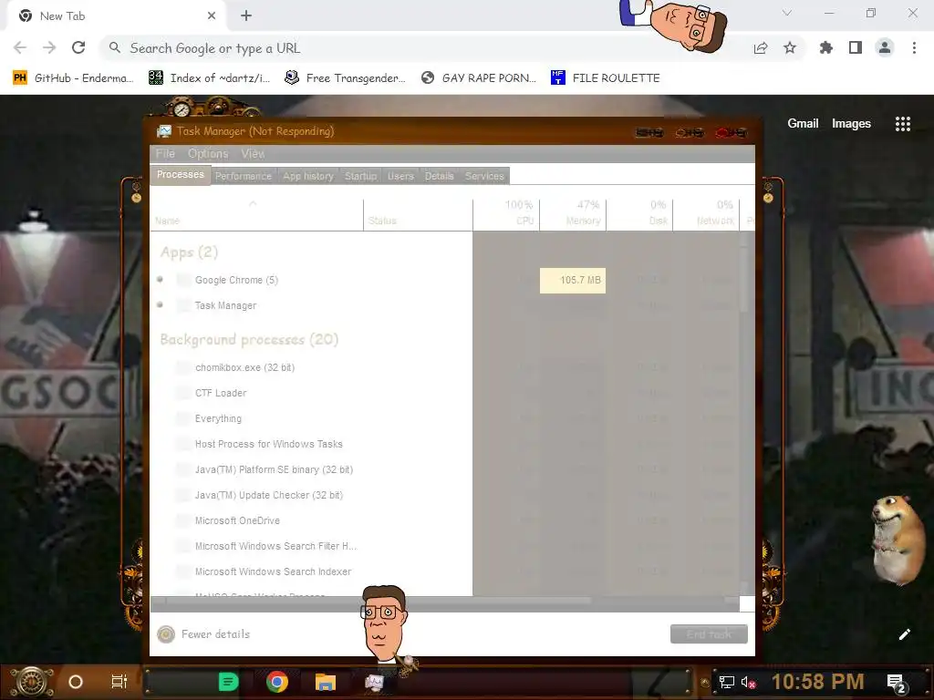Image resolution: width=934 pixels, height=700 pixels.
Task: Open the Images link
Action: (x=851, y=123)
